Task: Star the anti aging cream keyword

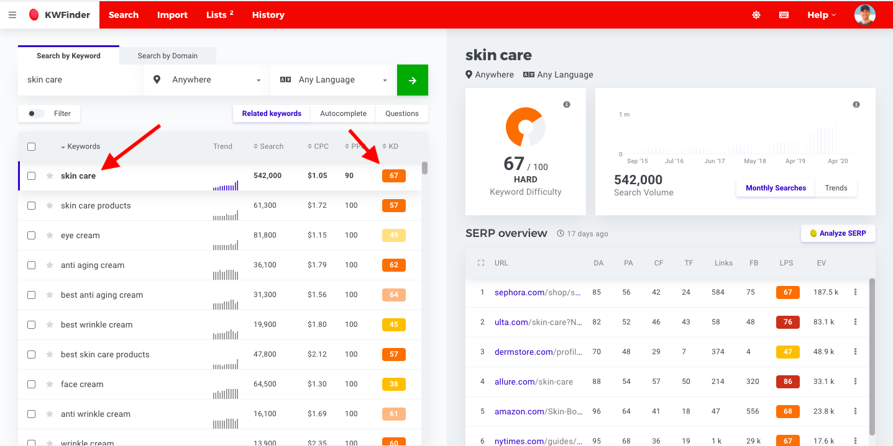Action: 50,265
